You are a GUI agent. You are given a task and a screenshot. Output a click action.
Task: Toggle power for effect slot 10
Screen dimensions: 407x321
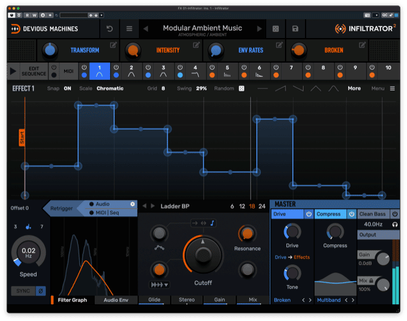372,67
